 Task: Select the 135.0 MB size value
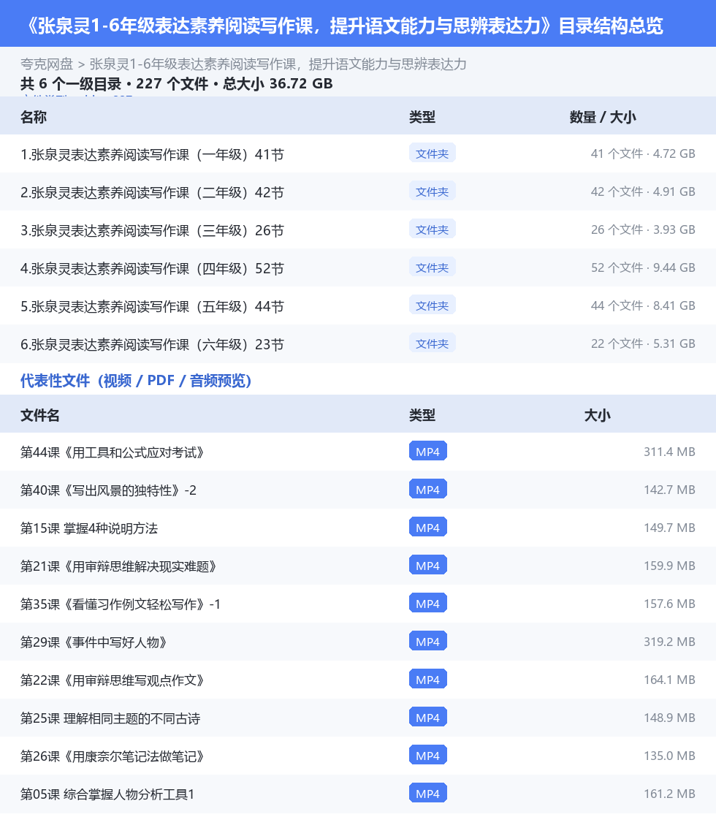tap(670, 756)
